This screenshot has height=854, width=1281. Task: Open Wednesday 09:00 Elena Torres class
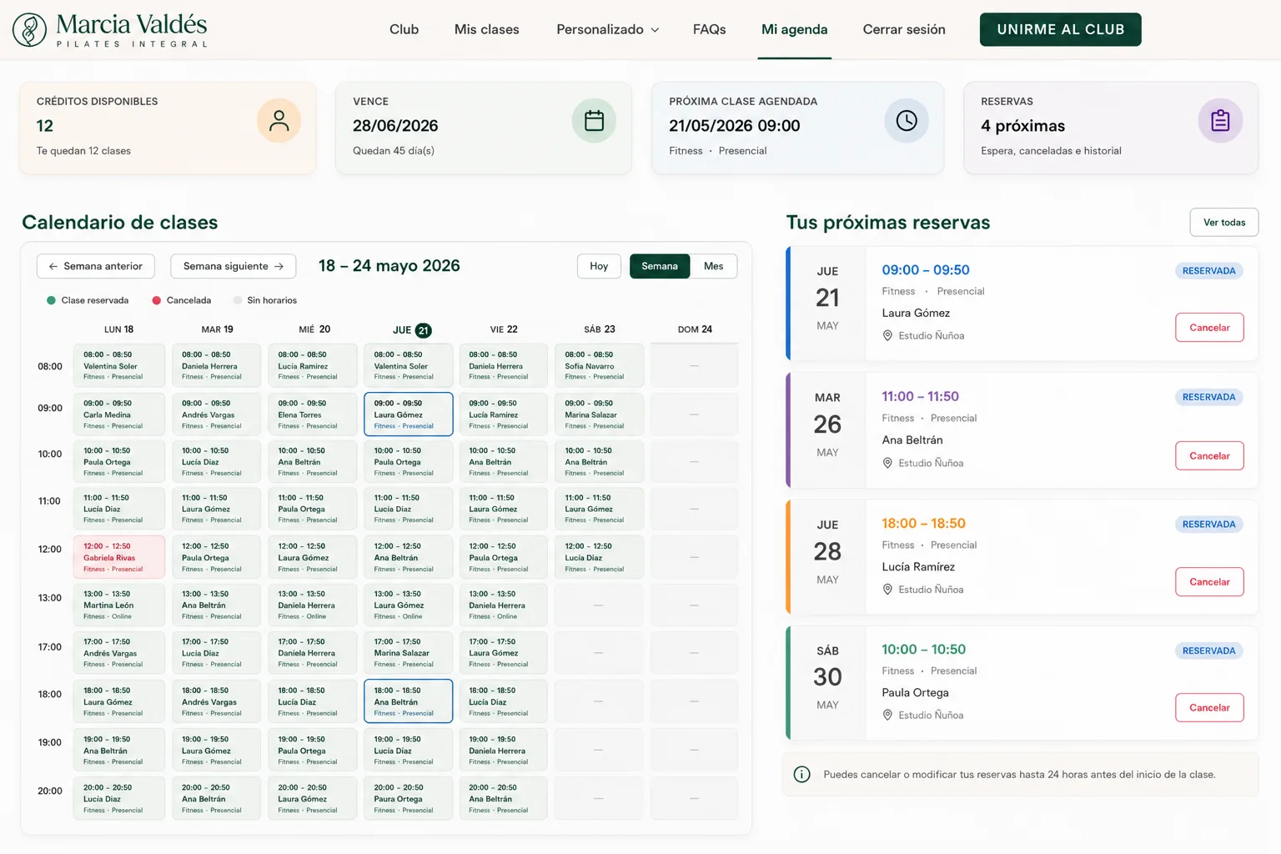pos(313,414)
